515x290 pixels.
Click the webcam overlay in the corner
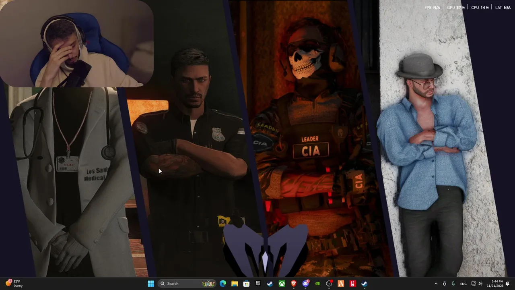pyautogui.click(x=76, y=43)
